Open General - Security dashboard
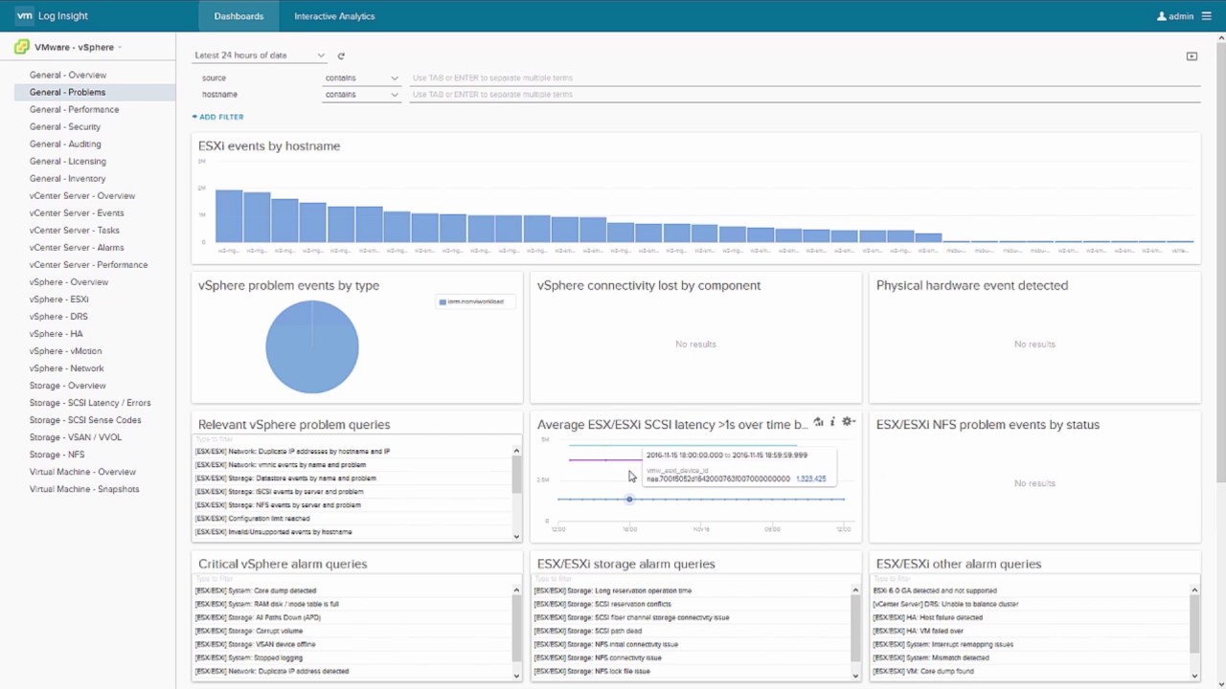 (65, 126)
